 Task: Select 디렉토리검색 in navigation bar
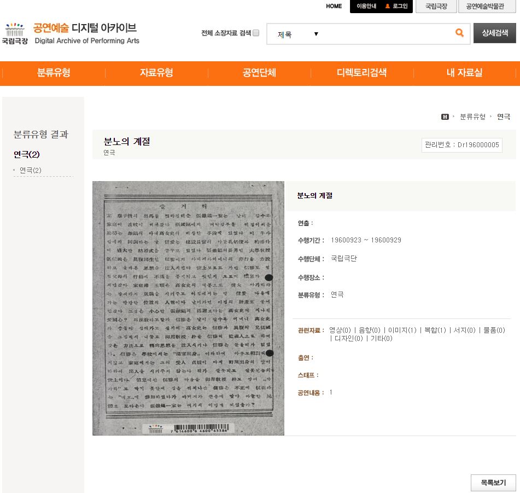(361, 73)
